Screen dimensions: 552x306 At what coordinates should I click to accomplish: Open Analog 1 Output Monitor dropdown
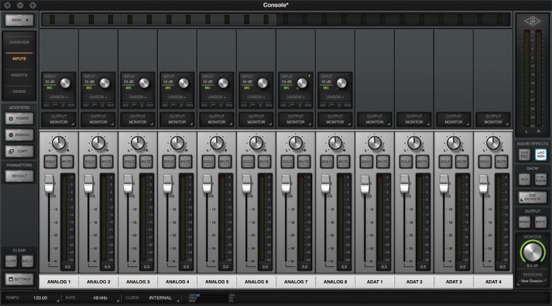59,119
